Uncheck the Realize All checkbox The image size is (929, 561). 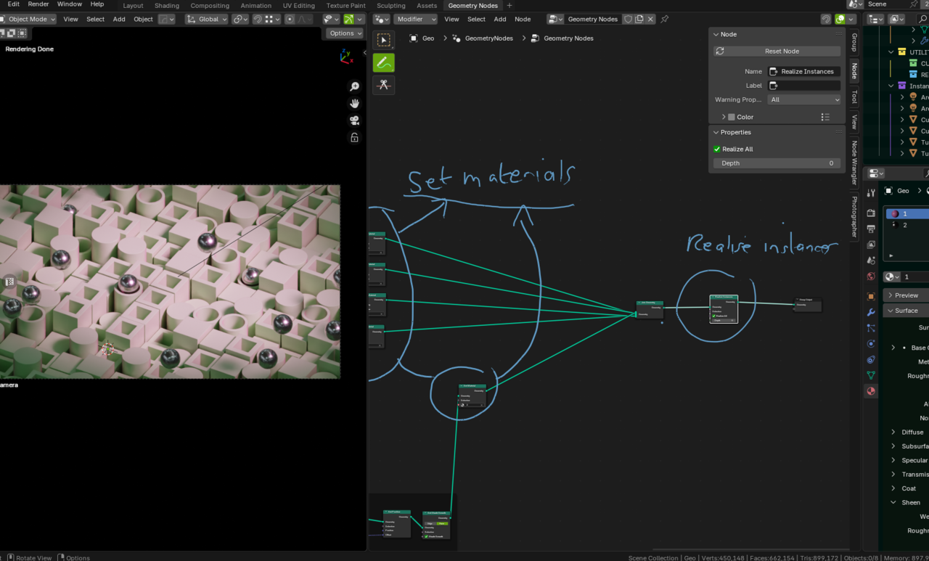(717, 149)
